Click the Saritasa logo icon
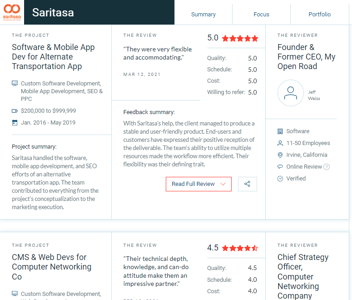The height and width of the screenshot is (300, 352). (12, 12)
